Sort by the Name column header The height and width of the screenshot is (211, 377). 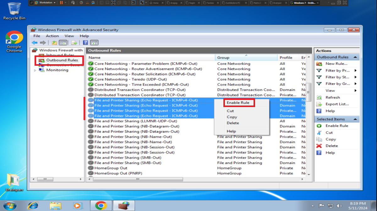(x=150, y=58)
